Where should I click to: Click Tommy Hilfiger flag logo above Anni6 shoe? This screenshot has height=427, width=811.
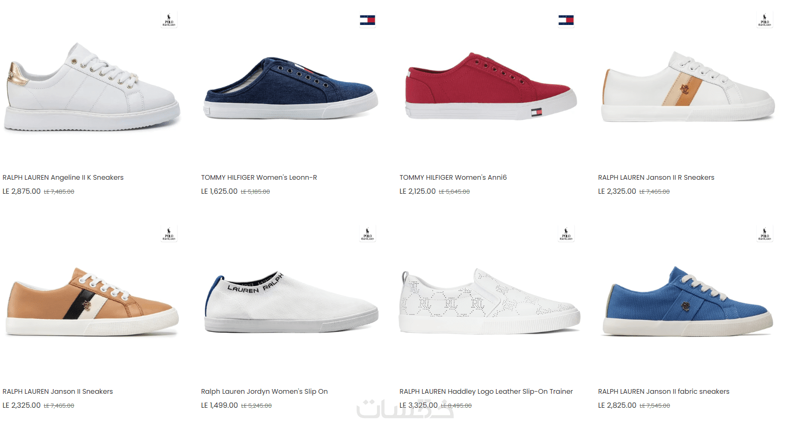pos(566,20)
